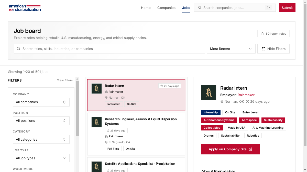The height and width of the screenshot is (172, 307).
Task: Select the Clear filters link
Action: [x=65, y=80]
